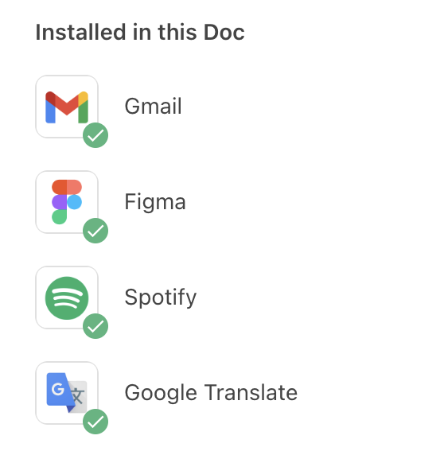Open the Gmail pack icon
444x455 pixels.
coord(67,107)
